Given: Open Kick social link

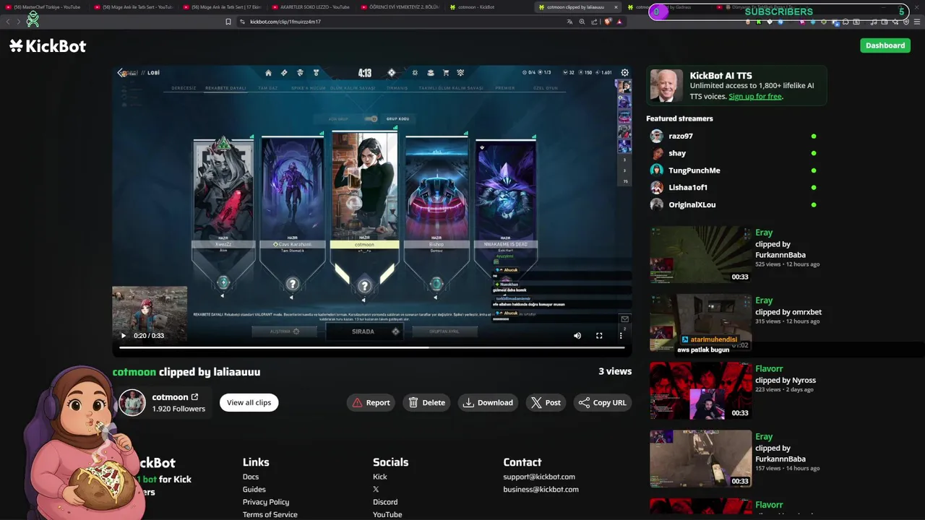Looking at the screenshot, I should 380,477.
